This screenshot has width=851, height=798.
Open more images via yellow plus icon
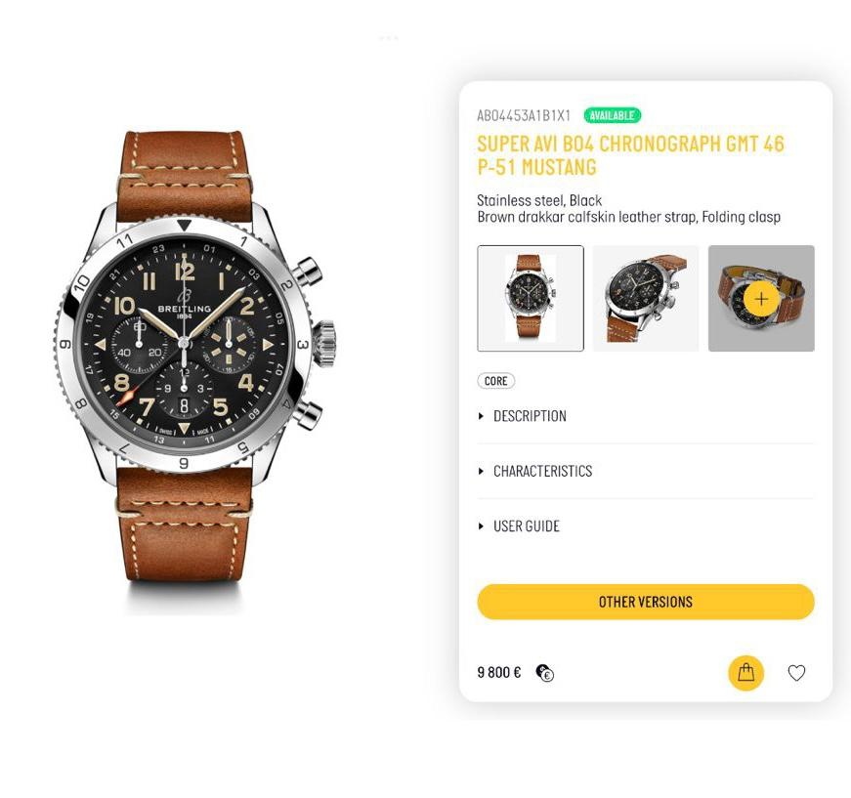[761, 299]
